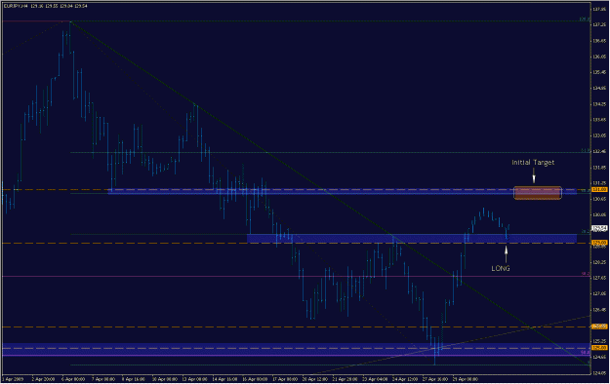Viewport: 610px width, 384px height.
Task: Click the 23 Apr 04:00 time label
Action: coord(376,379)
